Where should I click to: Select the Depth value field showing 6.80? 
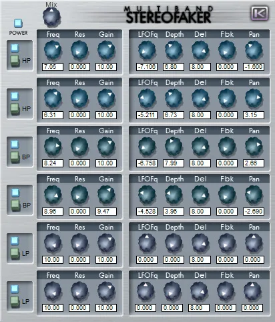[x=174, y=67]
